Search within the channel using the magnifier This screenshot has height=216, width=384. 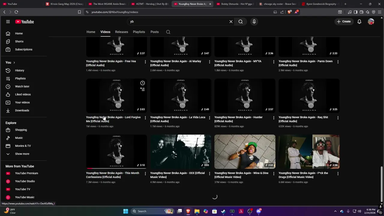click(168, 32)
